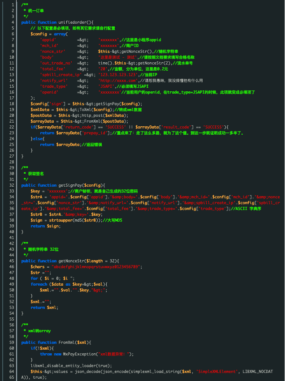Click line number 55 in the gutter
Screen dimensions: 285x381
click(x=12, y=319)
